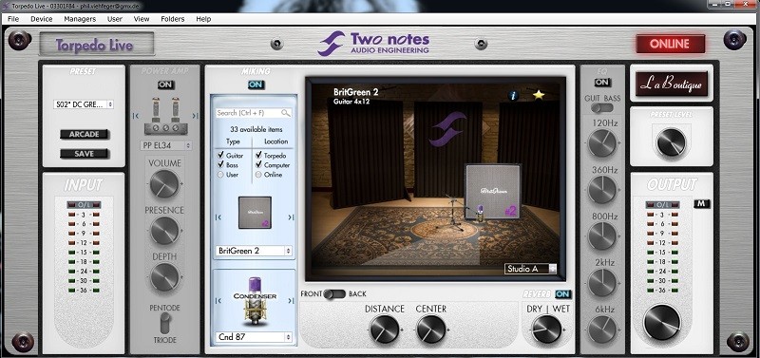Click the ARCADE button
Viewport: 760px width, 358px height.
pyautogui.click(x=85, y=134)
